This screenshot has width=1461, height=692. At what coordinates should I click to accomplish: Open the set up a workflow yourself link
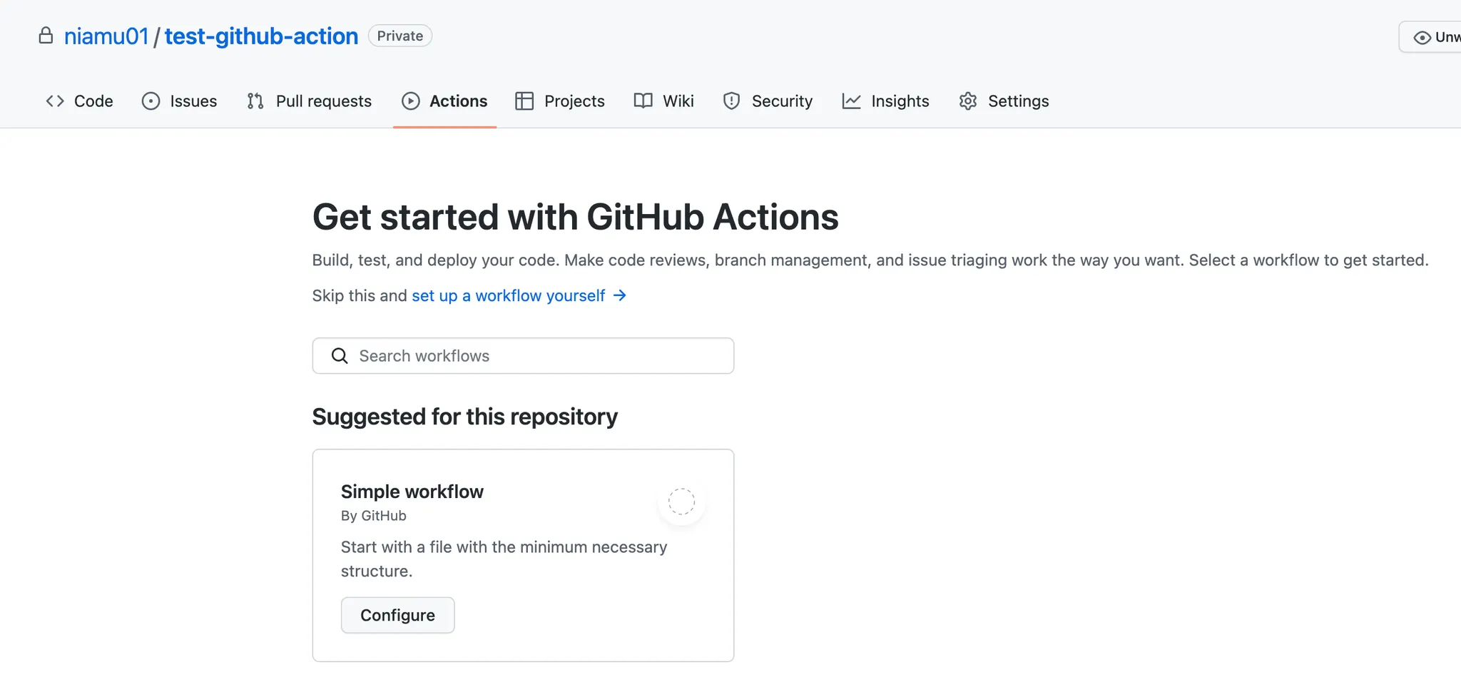point(508,296)
